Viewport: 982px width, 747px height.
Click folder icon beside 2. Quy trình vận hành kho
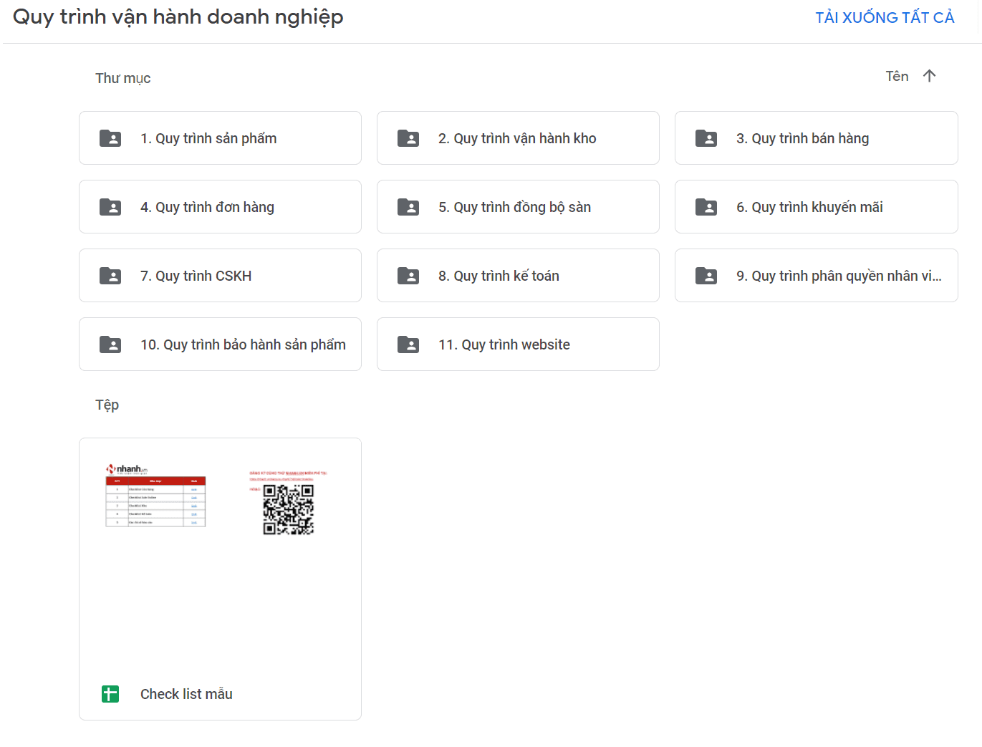tap(408, 138)
